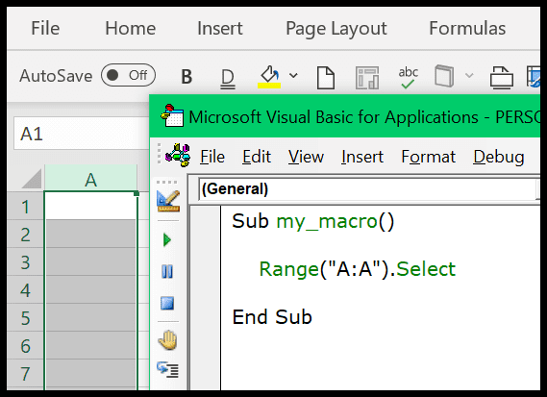
Task: Click Design Mode ruler pencil icon
Action: [168, 201]
